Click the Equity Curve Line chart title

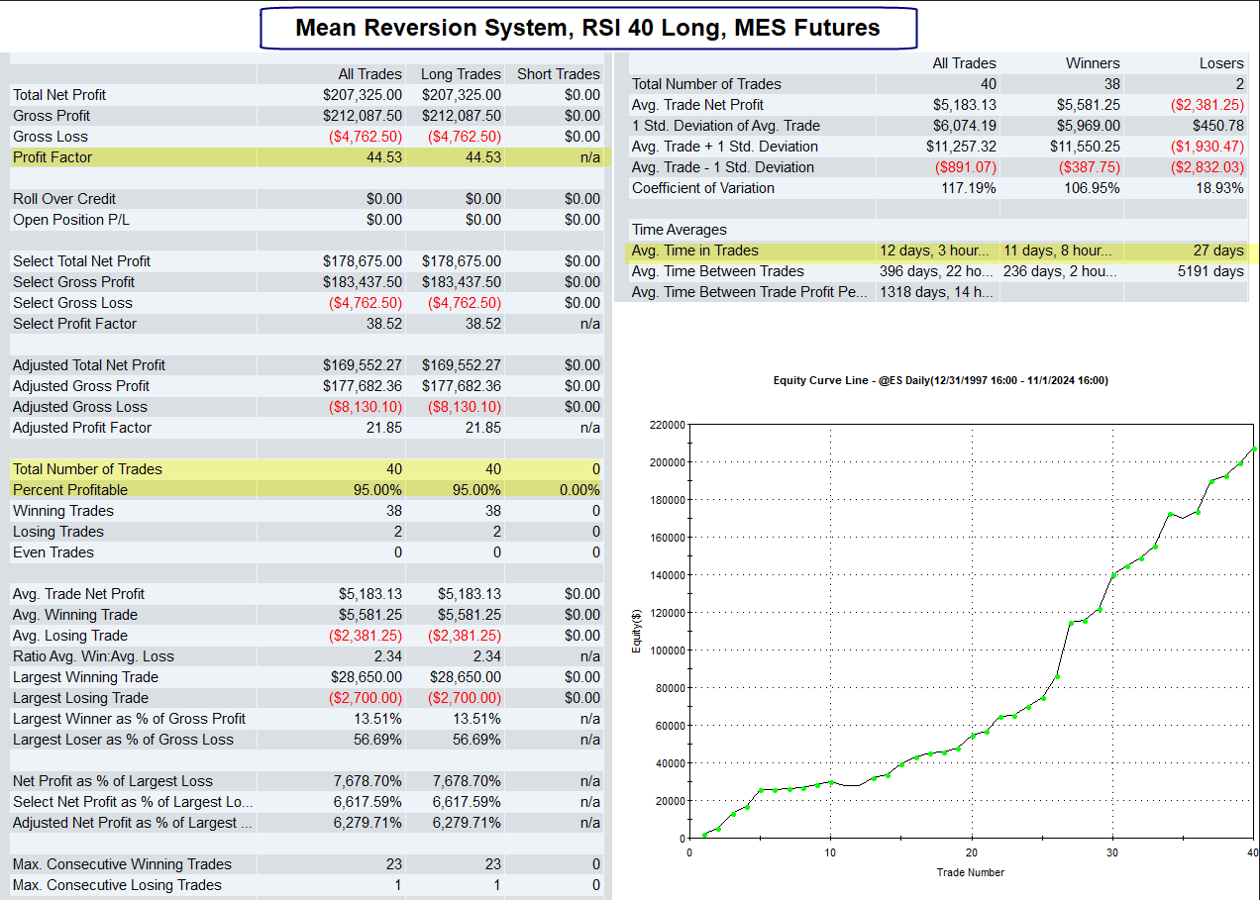click(x=940, y=380)
